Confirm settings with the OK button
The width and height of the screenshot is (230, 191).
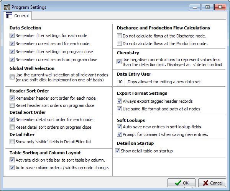[x=181, y=183]
